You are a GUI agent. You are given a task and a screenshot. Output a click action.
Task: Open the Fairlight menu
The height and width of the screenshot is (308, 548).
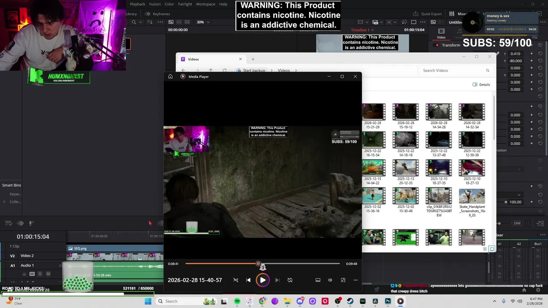click(x=185, y=4)
